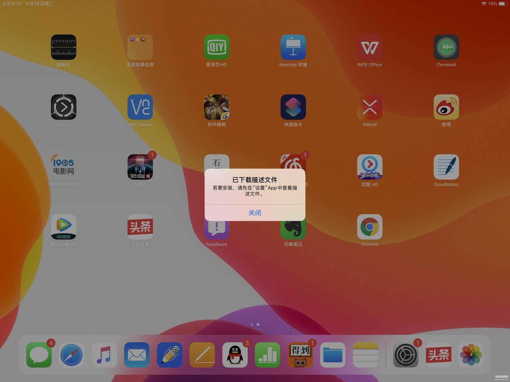Launch Notability microphone-pencil app in dock
Screen dimensions: 510x382
pos(170,355)
